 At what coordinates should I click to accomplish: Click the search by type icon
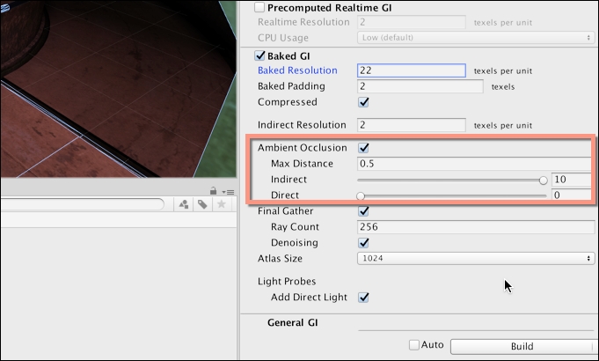pos(184,204)
